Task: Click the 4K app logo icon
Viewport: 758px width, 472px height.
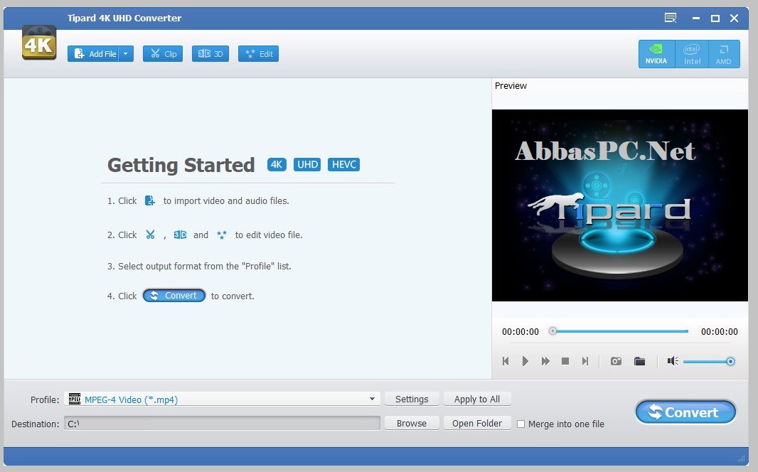Action: 39,43
